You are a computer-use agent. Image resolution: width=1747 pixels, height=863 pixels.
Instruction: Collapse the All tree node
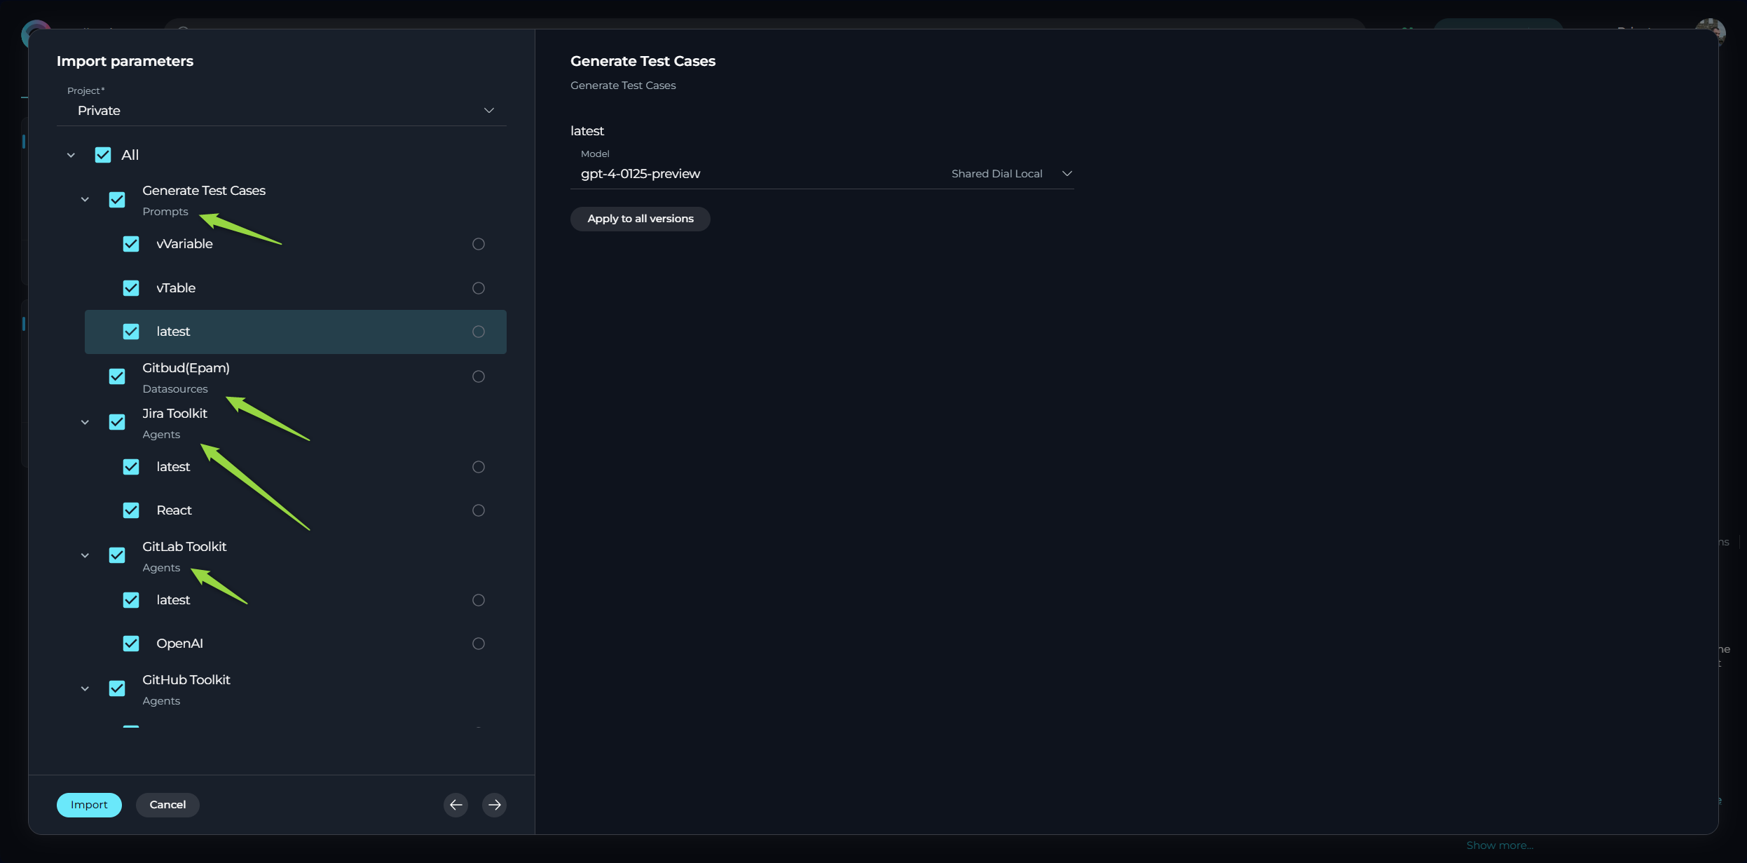71,156
